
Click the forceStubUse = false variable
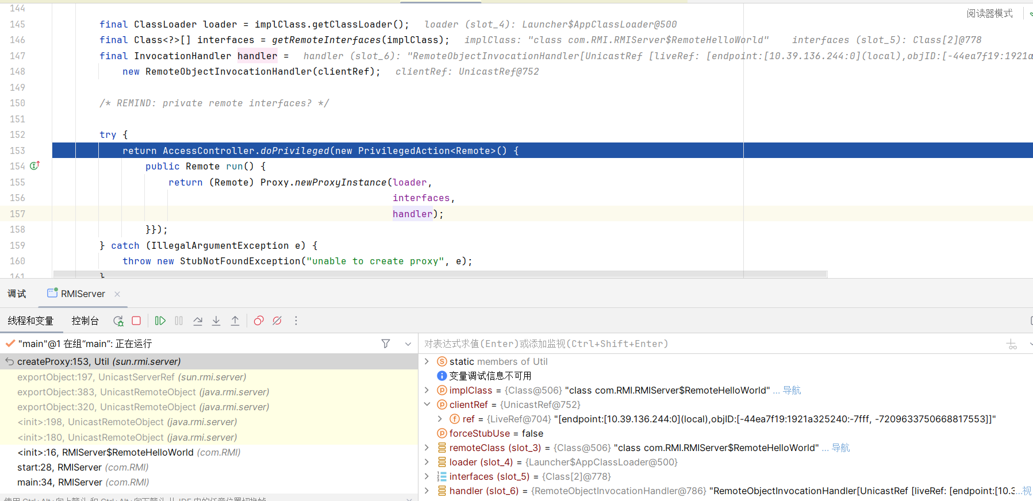496,433
